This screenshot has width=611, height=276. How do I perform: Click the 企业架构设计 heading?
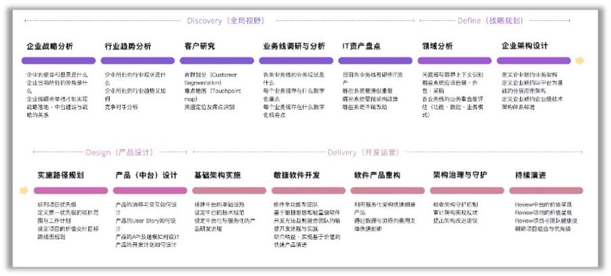pyautogui.click(x=524, y=46)
